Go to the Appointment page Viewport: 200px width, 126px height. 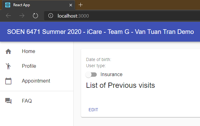(x=37, y=81)
